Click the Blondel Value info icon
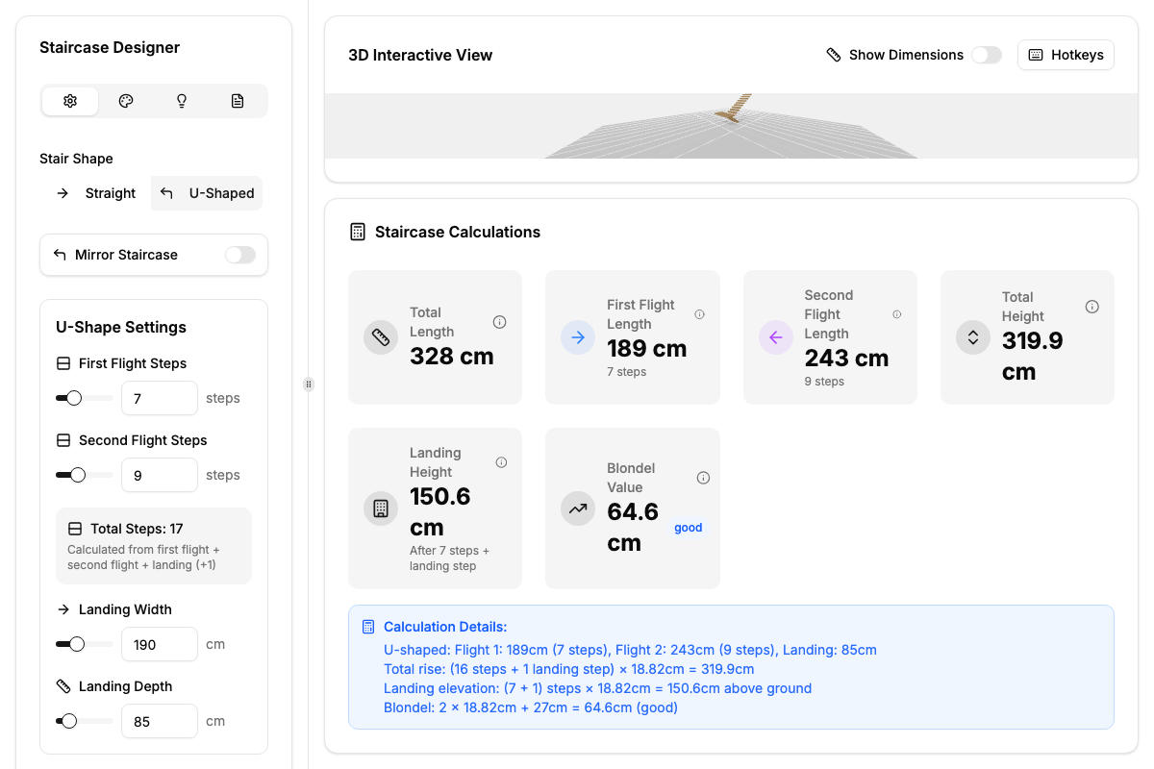Image resolution: width=1154 pixels, height=769 pixels. (703, 478)
